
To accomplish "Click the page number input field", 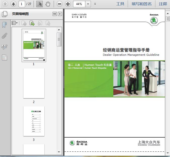I will (x=22, y=4).
